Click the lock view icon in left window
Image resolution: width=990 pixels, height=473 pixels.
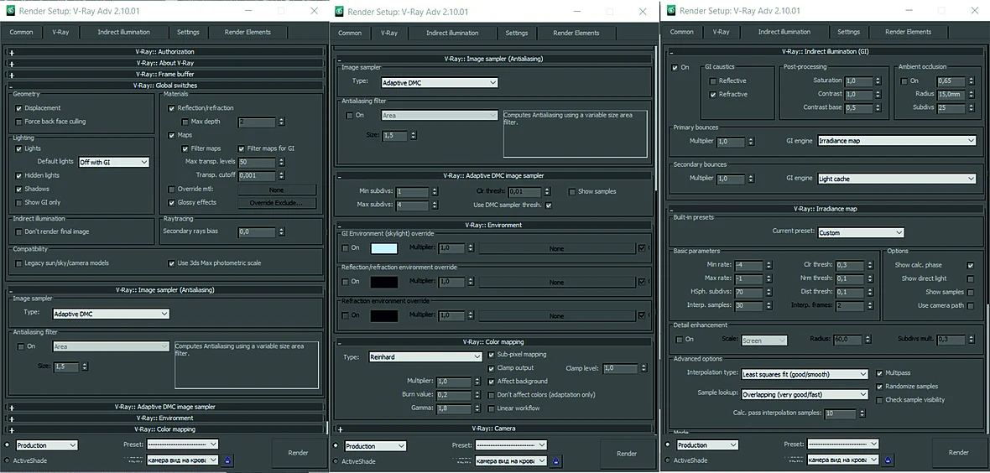(228, 460)
